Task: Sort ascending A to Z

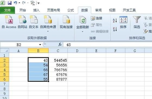Action: coord(115,21)
